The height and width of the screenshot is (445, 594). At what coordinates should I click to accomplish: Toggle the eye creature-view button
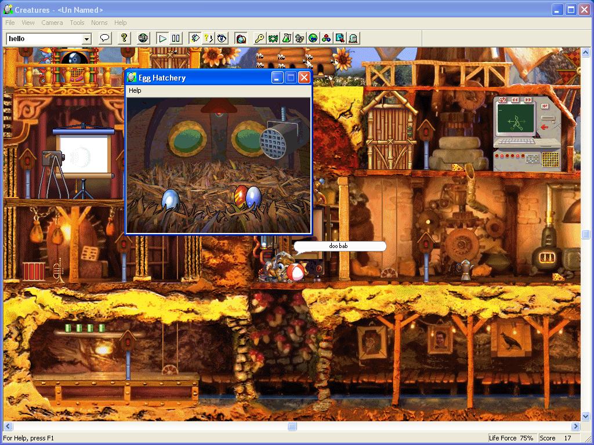tap(222, 38)
